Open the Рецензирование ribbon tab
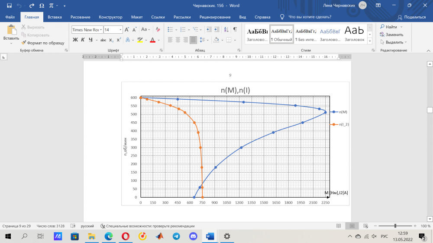 [x=215, y=17]
